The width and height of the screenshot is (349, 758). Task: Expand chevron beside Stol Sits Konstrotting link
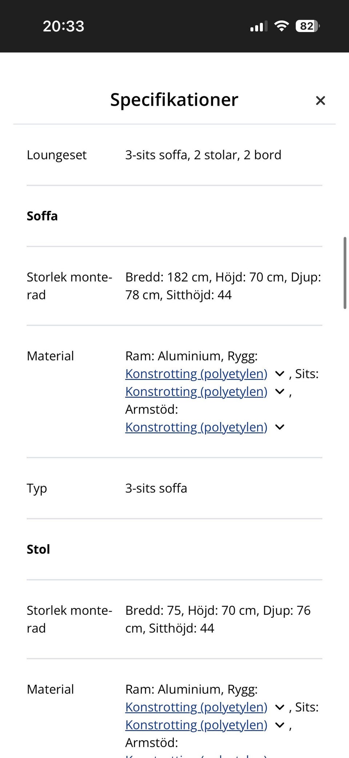[x=280, y=725]
